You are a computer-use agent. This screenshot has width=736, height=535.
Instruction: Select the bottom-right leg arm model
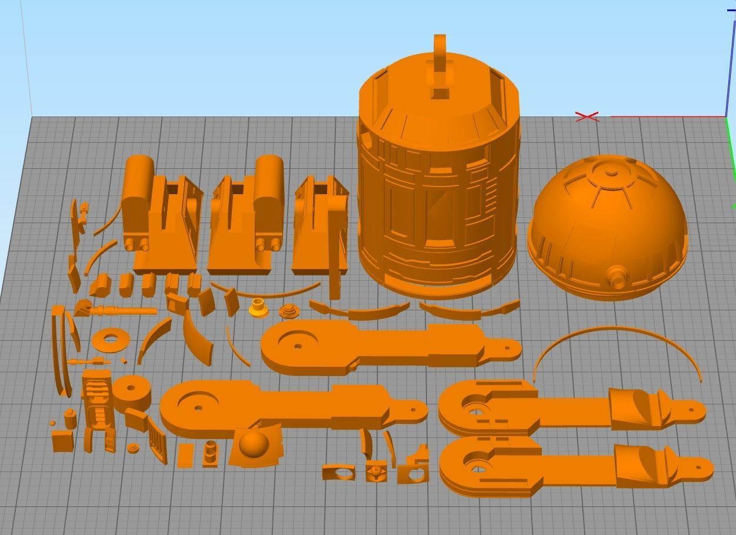click(x=575, y=466)
